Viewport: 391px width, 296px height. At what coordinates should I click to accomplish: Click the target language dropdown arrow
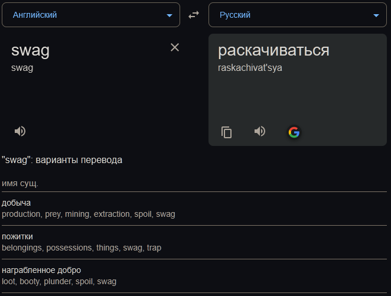click(x=376, y=15)
